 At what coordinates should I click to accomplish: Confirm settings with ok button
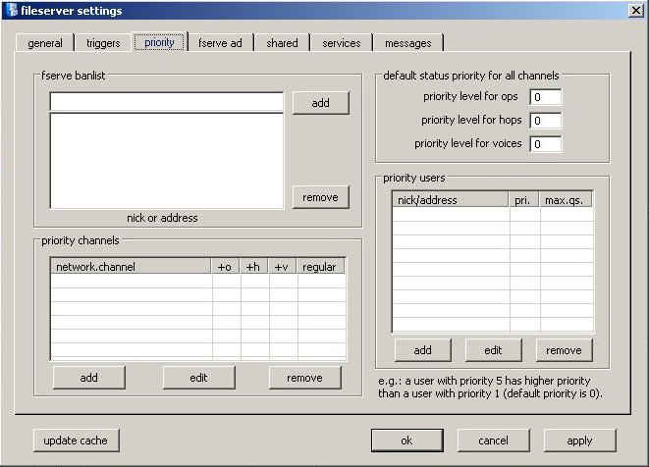pyautogui.click(x=407, y=441)
